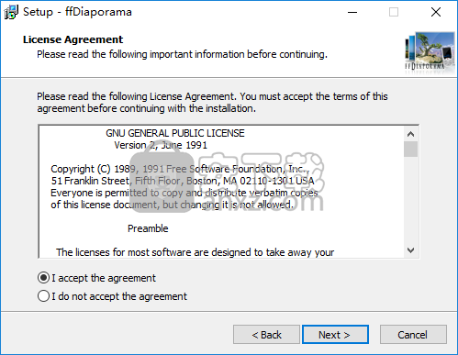The height and width of the screenshot is (355, 458).
Task: Click the license box scroll up arrow
Action: (410, 134)
